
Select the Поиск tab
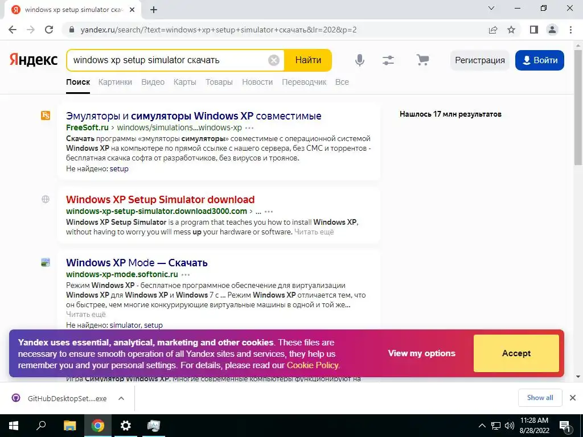point(78,82)
